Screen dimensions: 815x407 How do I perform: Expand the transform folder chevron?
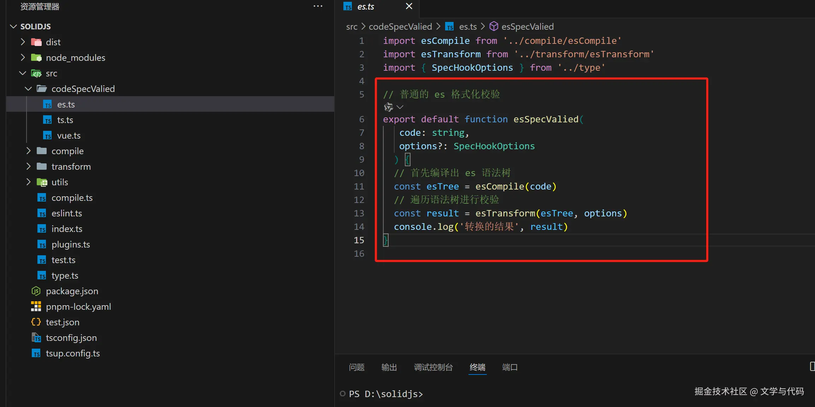[x=29, y=167]
